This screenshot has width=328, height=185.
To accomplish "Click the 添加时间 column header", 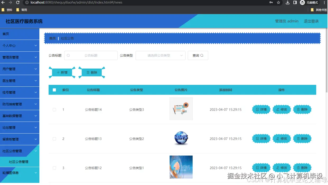I will click(225, 90).
